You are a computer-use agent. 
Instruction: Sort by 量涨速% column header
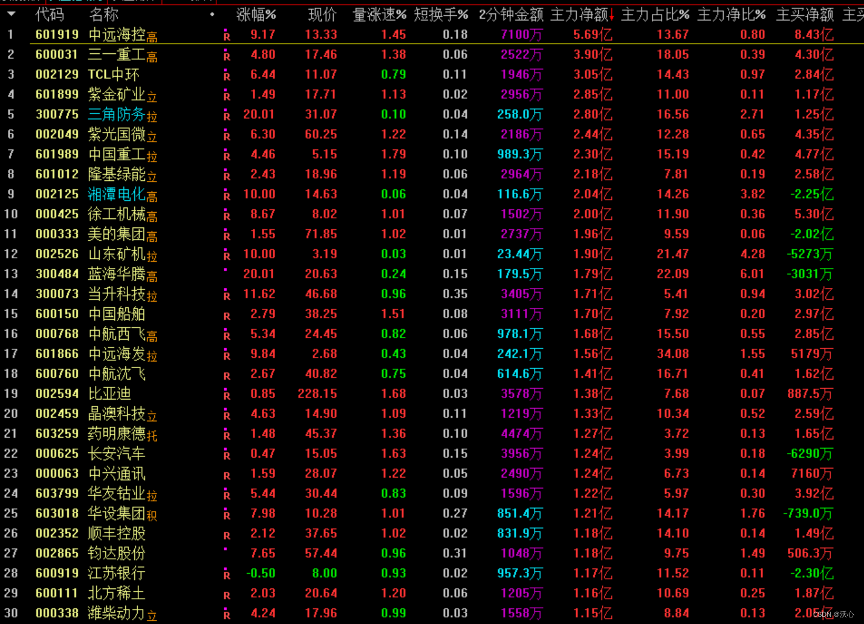point(379,15)
